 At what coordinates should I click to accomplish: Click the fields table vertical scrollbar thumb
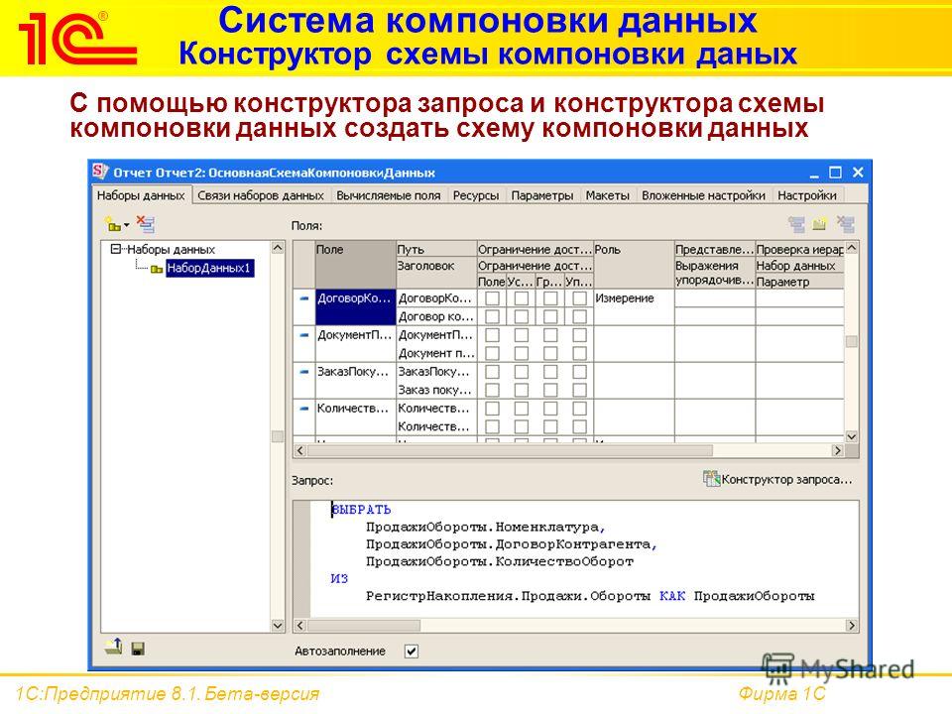point(852,341)
